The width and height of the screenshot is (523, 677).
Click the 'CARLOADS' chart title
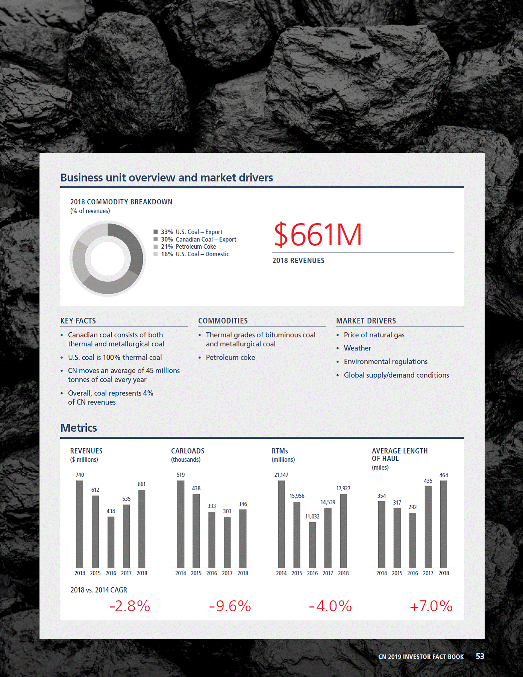(188, 451)
